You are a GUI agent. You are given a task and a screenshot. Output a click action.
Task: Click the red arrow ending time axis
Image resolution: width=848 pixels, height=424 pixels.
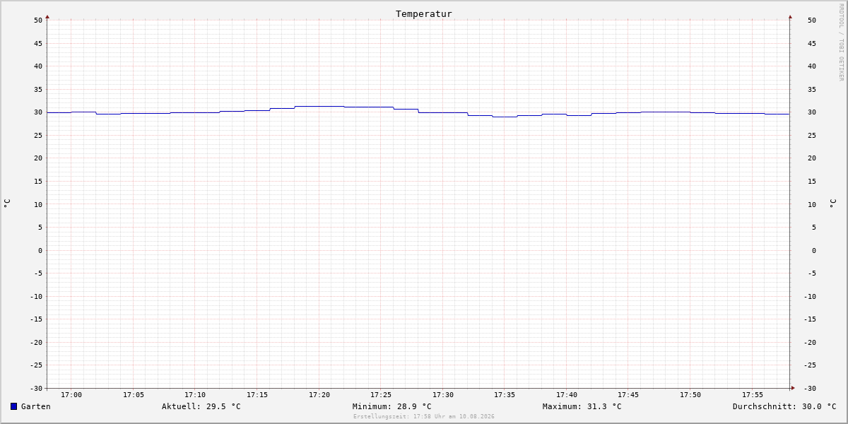tap(793, 388)
